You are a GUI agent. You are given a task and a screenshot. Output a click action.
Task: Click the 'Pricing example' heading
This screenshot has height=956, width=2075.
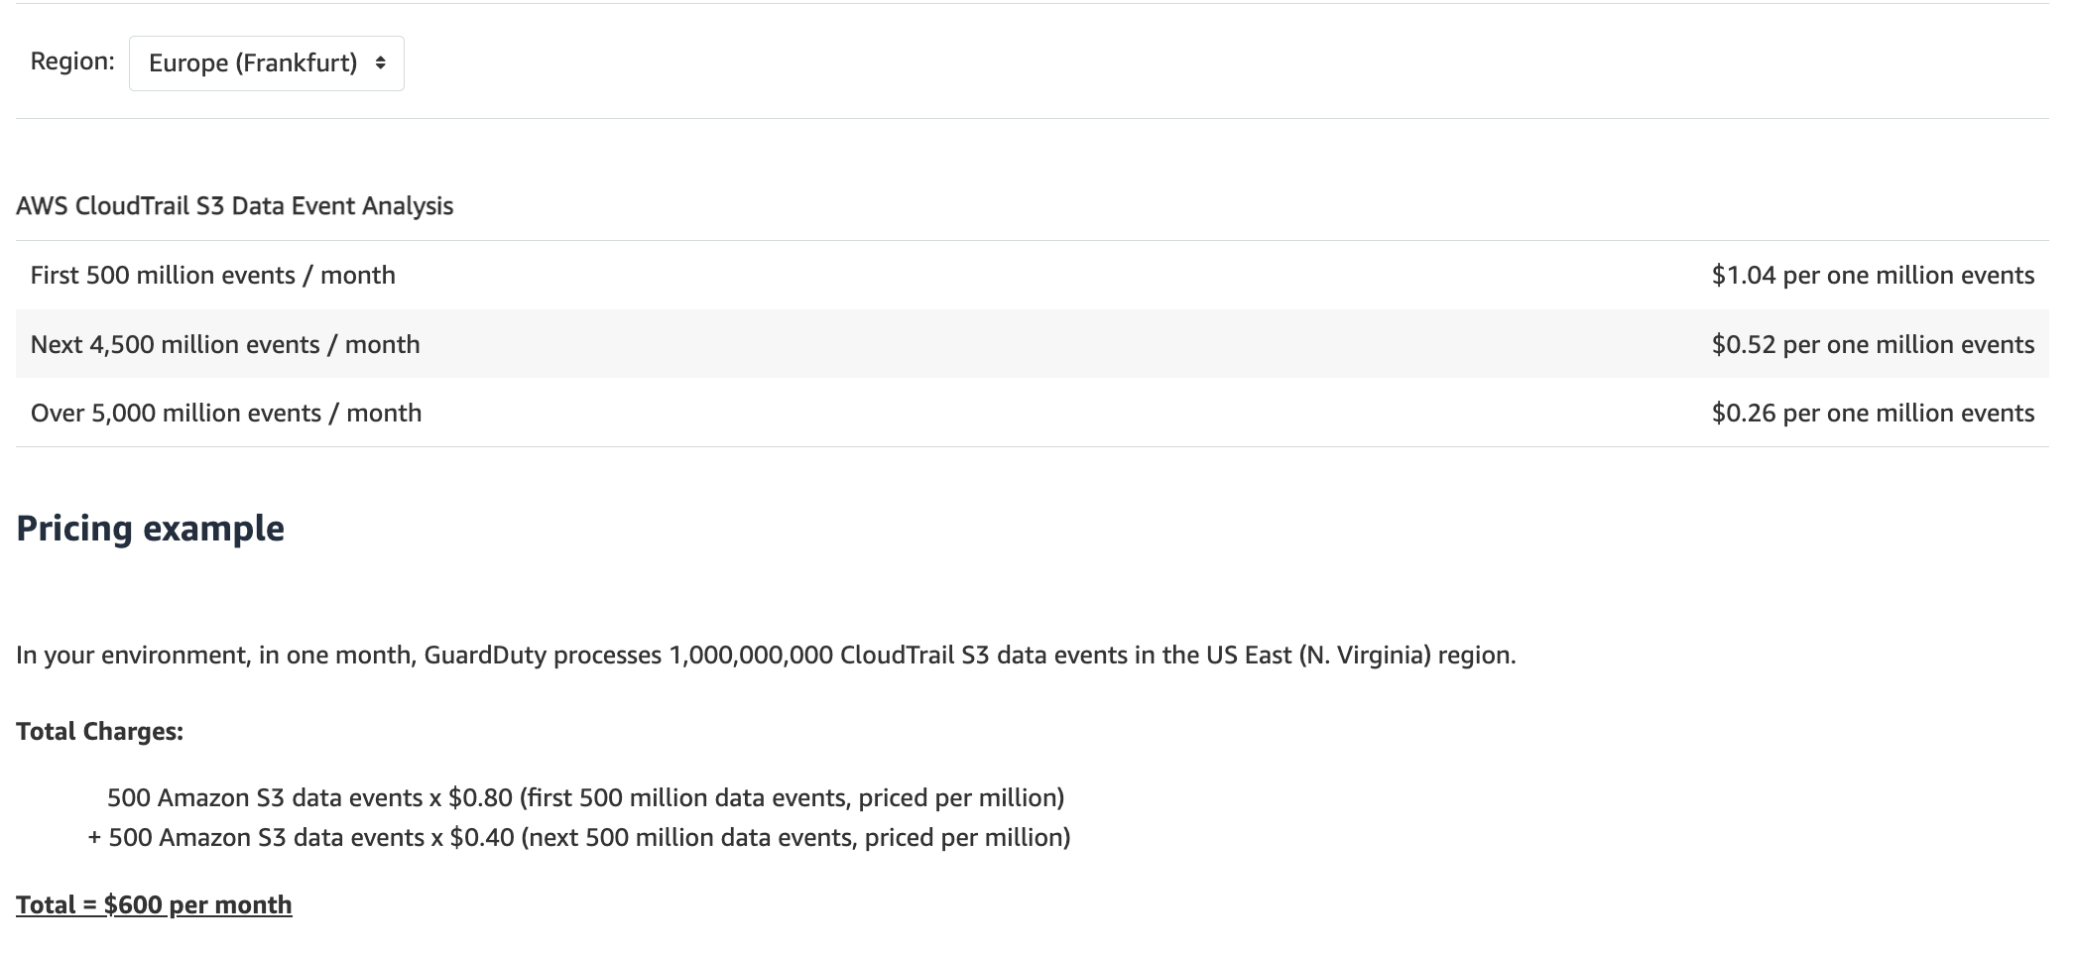point(150,529)
